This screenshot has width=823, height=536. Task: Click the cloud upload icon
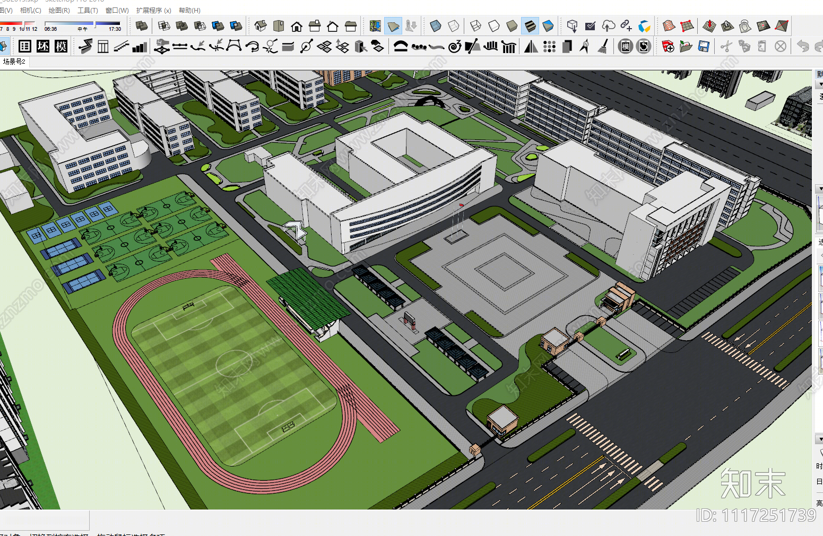(x=608, y=25)
